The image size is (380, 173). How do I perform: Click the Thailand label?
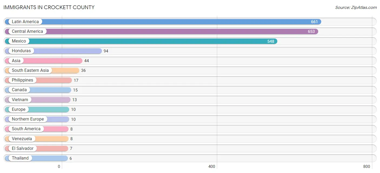[x=20, y=158]
